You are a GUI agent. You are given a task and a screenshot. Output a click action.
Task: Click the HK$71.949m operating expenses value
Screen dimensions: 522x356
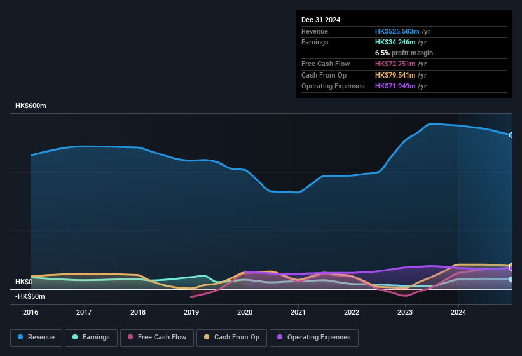(x=395, y=86)
